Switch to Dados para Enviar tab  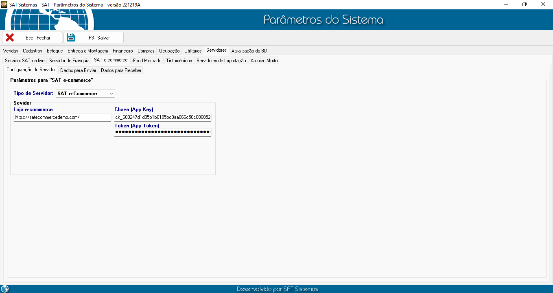(x=78, y=70)
